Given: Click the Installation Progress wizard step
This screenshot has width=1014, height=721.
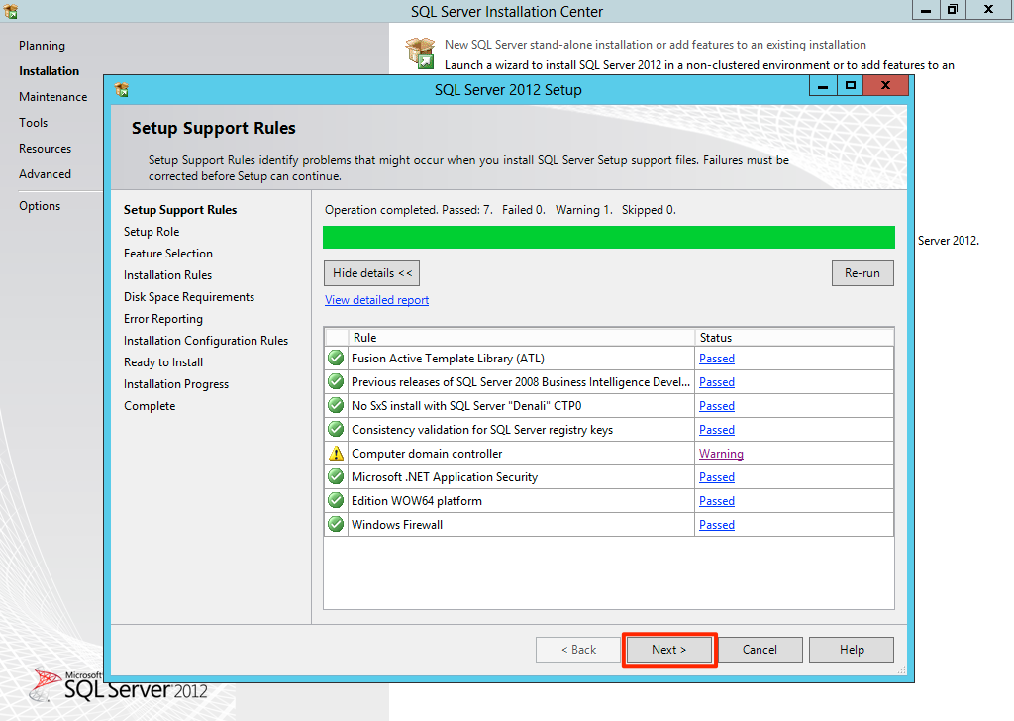Looking at the screenshot, I should 176,384.
